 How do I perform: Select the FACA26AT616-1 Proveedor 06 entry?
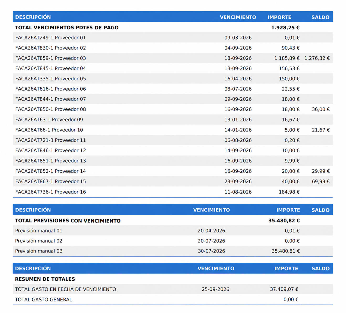coord(173,89)
